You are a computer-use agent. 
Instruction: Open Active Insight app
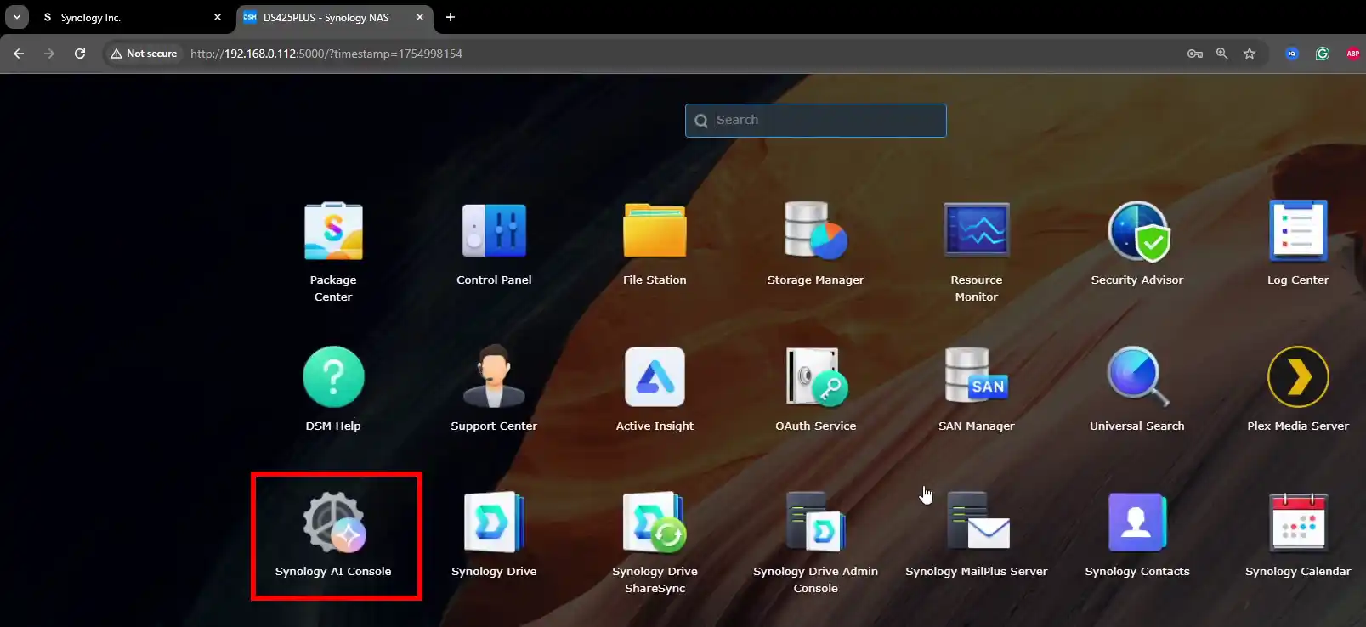(655, 377)
